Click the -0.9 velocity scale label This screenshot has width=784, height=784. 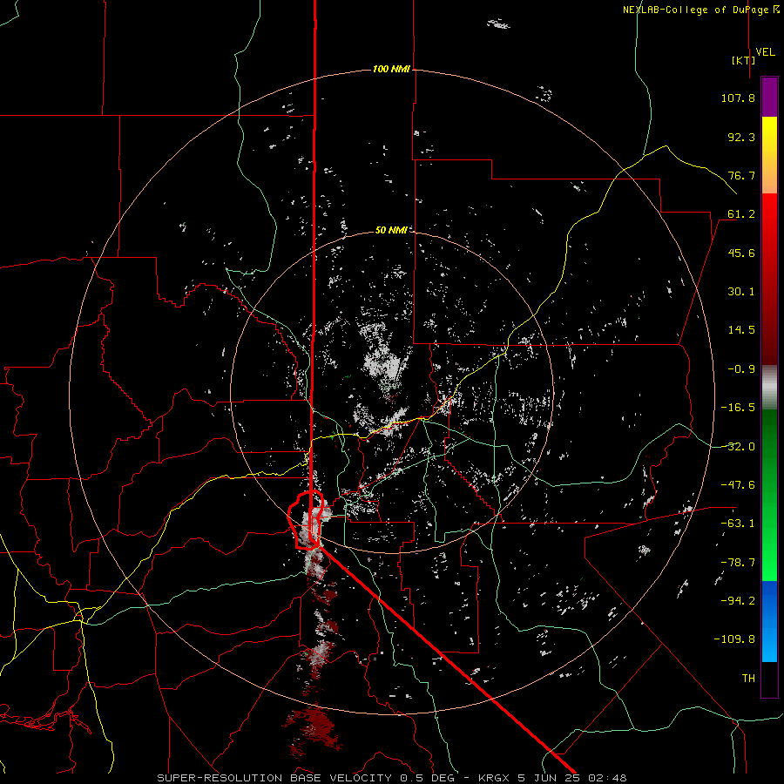click(x=741, y=369)
